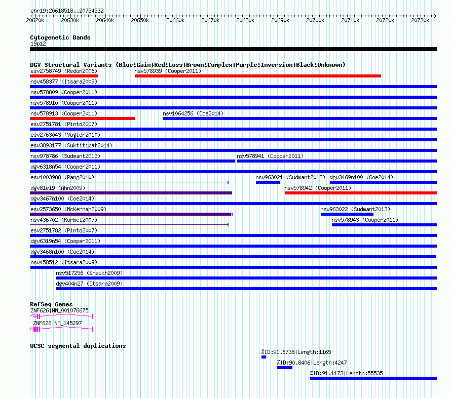Click the 19p12 cytogenetic band label
The width and height of the screenshot is (451, 398).
point(38,44)
